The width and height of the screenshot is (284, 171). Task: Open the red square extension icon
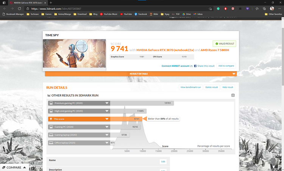pos(233,8)
